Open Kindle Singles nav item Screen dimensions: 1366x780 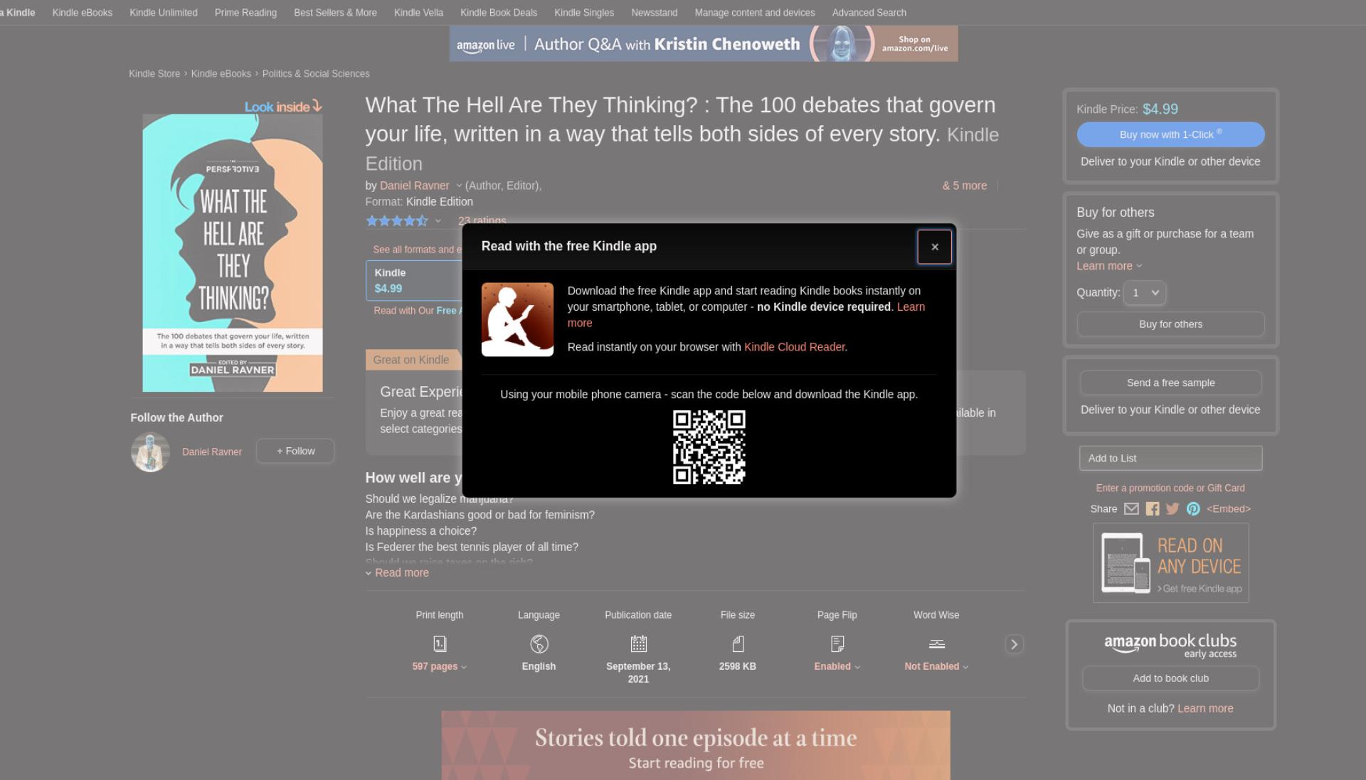pyautogui.click(x=584, y=13)
